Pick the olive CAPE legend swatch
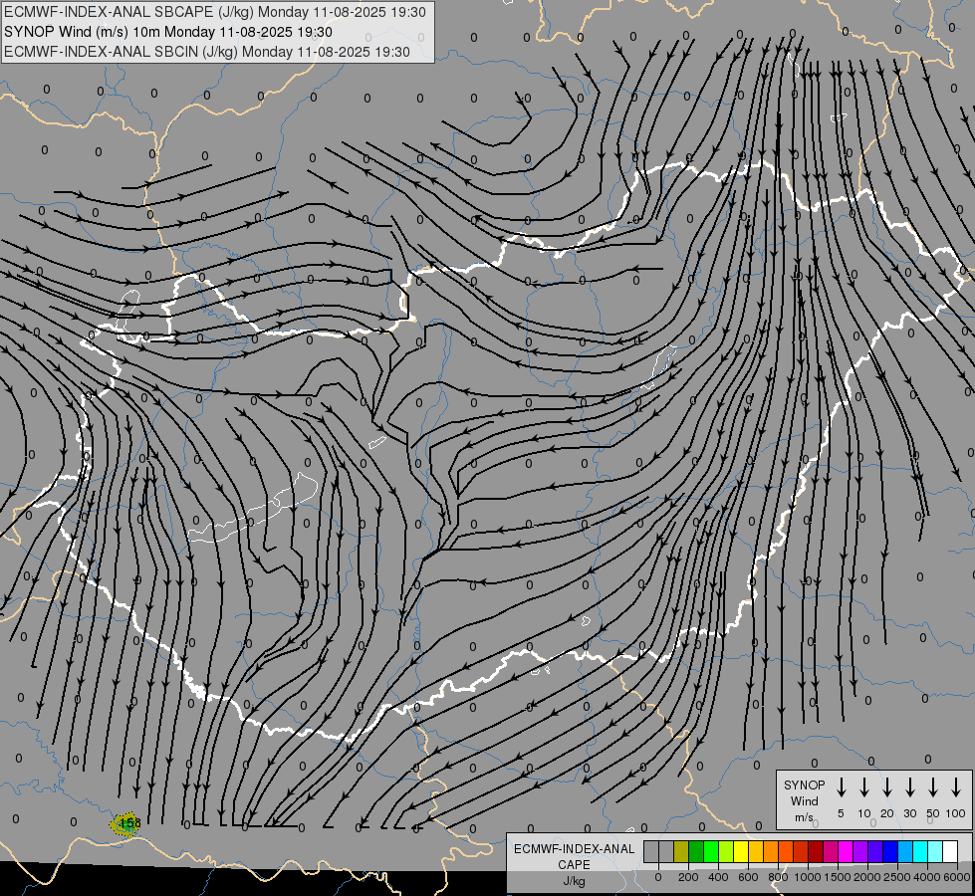Viewport: 975px width, 896px height. coord(681,851)
